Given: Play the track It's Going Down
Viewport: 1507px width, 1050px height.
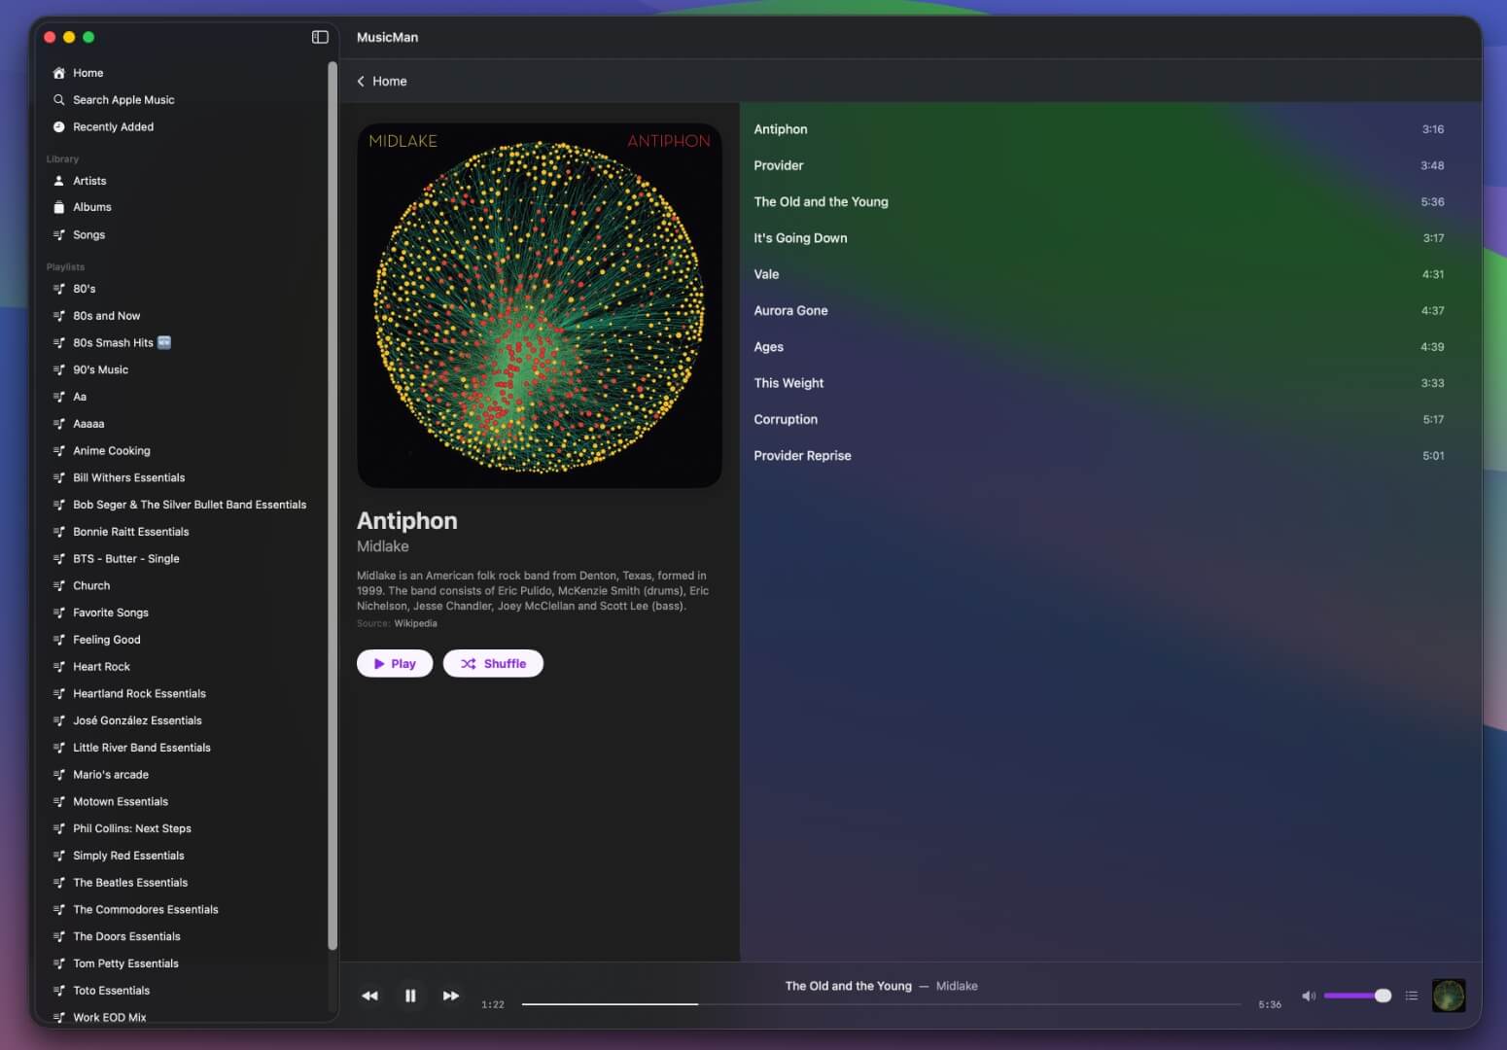Looking at the screenshot, I should [x=1099, y=238].
